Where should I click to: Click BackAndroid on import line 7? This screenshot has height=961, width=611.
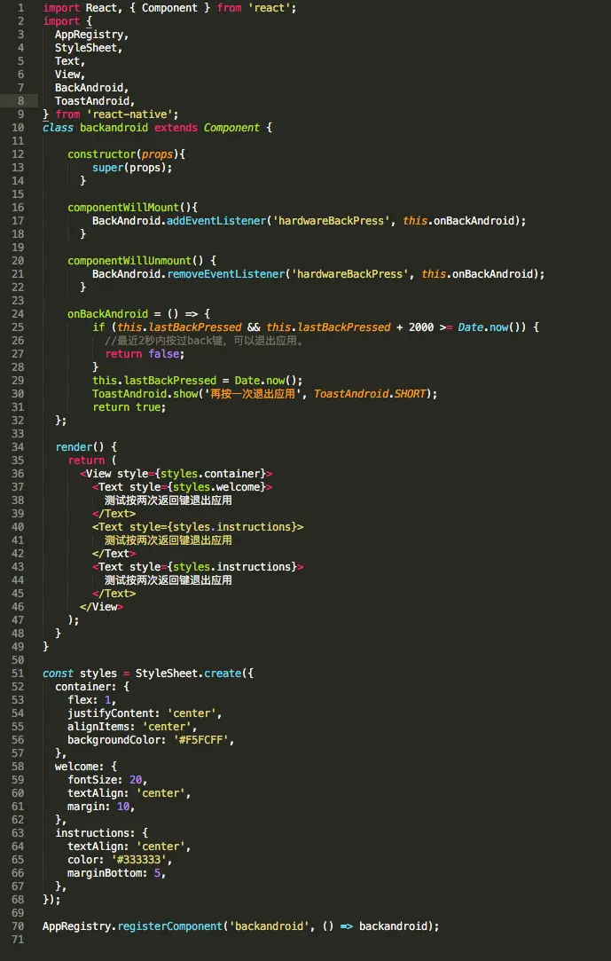[88, 88]
